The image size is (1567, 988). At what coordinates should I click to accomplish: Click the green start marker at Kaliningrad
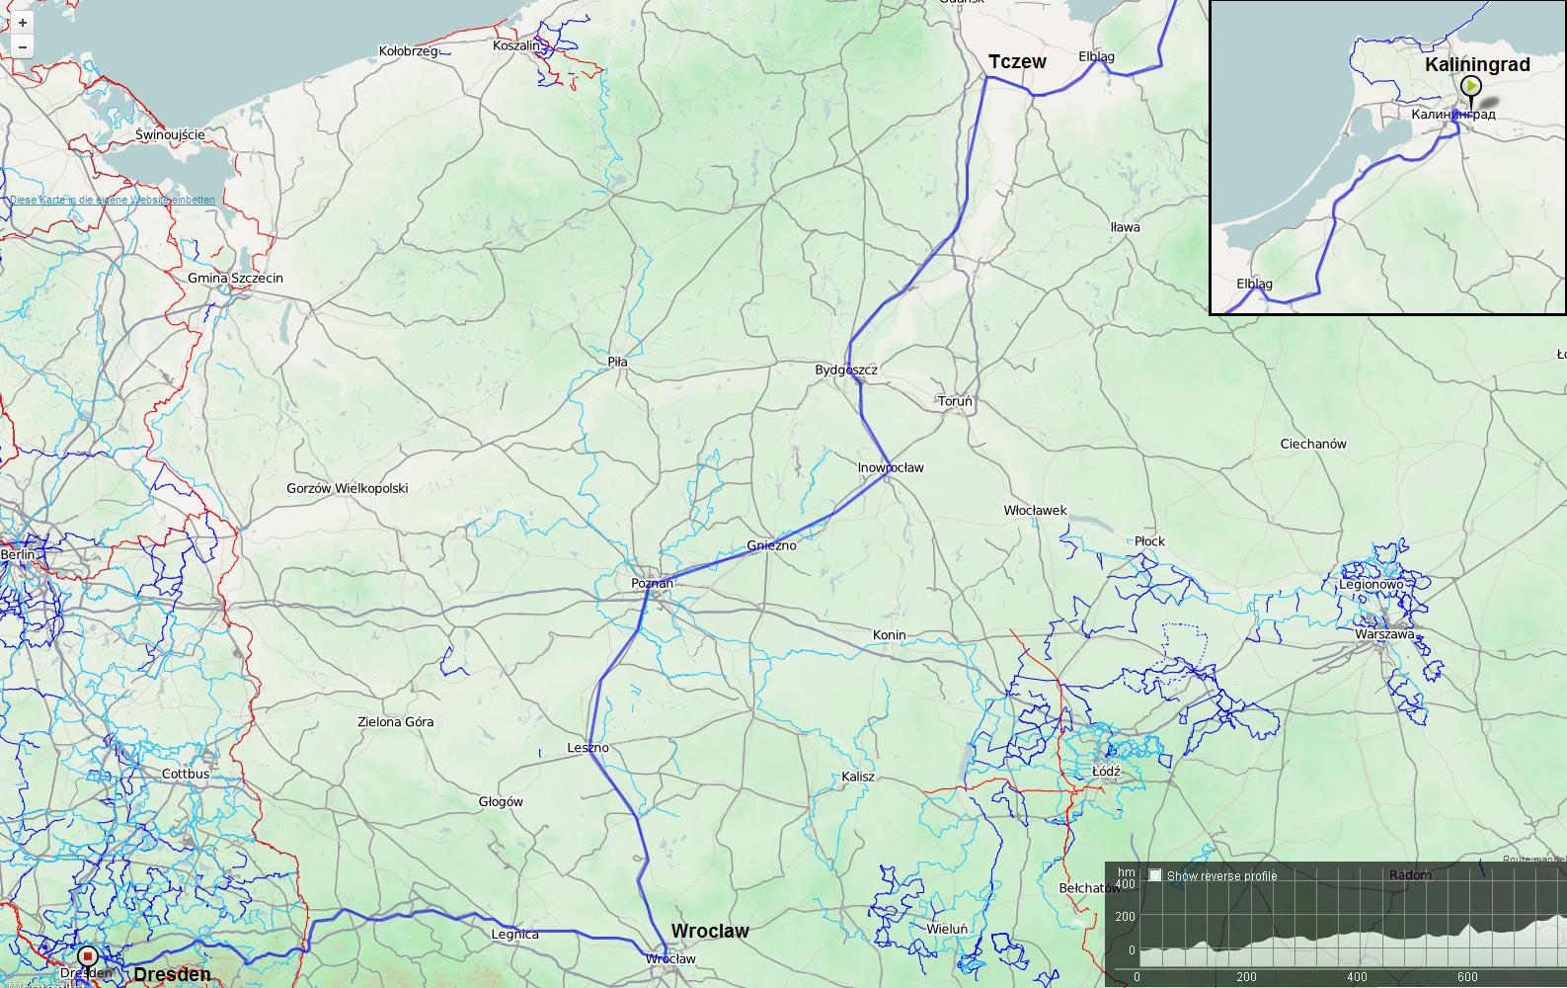coord(1471,89)
